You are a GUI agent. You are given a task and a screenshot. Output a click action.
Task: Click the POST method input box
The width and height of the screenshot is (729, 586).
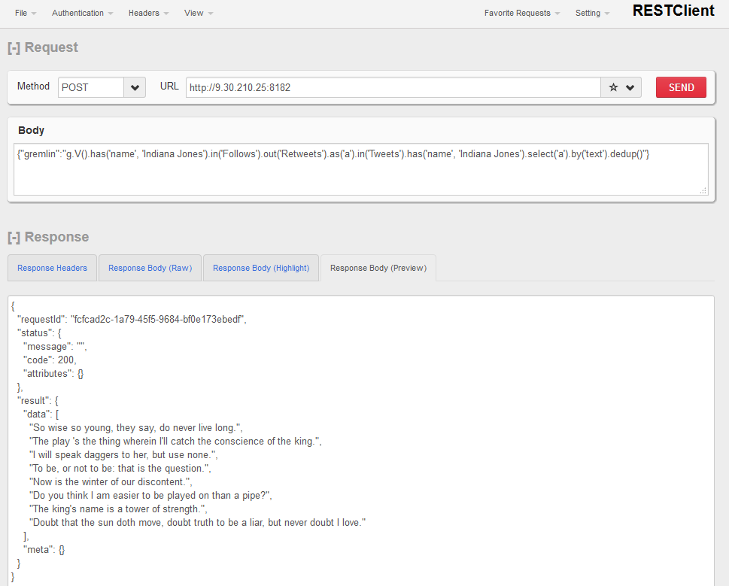(91, 87)
